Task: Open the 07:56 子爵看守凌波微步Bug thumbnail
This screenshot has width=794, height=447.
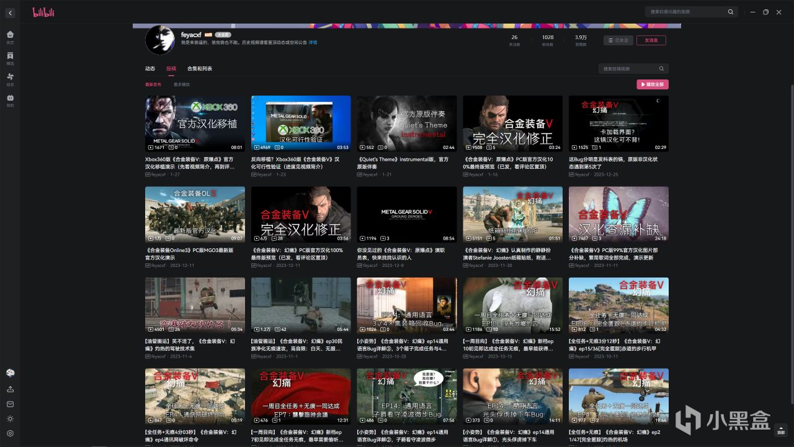Action: [407, 397]
